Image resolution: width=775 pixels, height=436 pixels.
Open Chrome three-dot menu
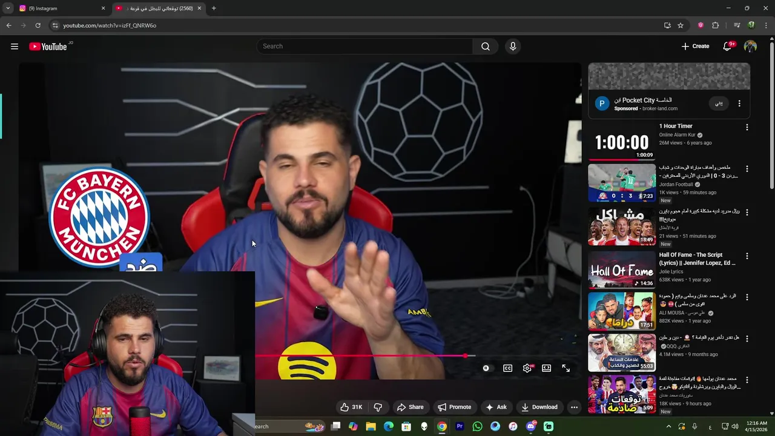(x=766, y=25)
